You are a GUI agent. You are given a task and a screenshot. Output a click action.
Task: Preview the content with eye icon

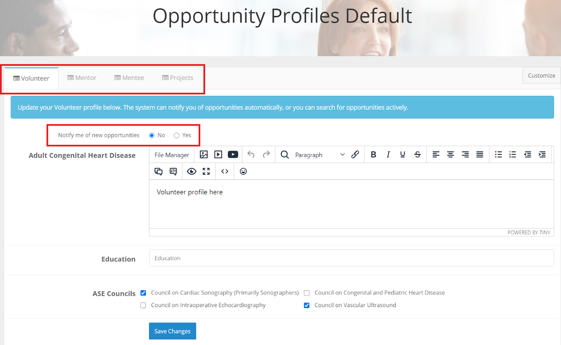(x=191, y=171)
